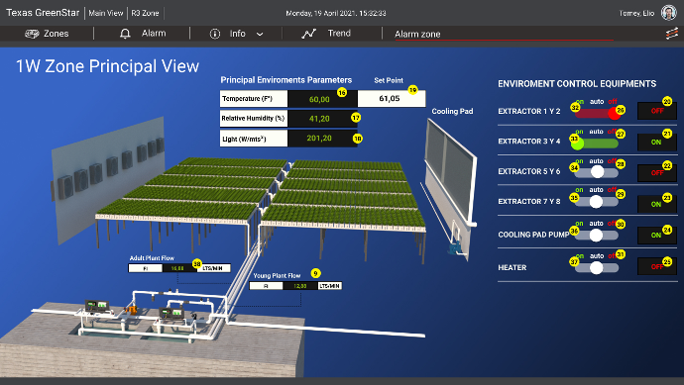Click the Temperature Set Point field
This screenshot has height=385, width=684.
click(392, 98)
